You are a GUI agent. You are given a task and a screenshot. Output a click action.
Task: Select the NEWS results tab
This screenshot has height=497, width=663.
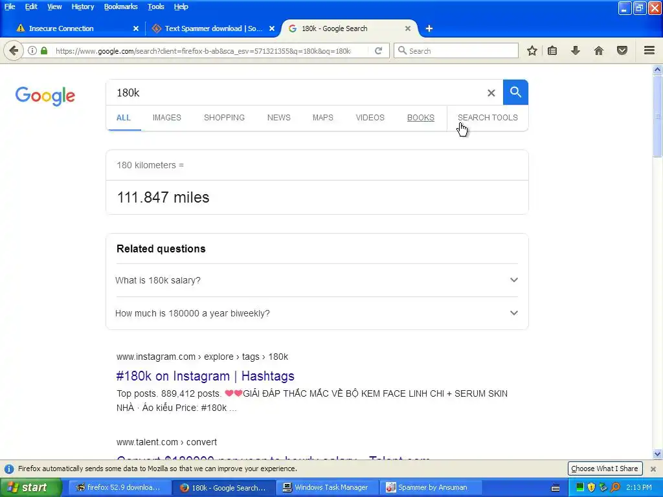pyautogui.click(x=278, y=118)
